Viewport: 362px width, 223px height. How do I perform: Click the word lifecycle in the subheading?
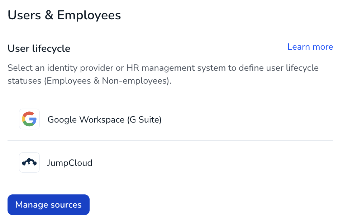pos(51,49)
